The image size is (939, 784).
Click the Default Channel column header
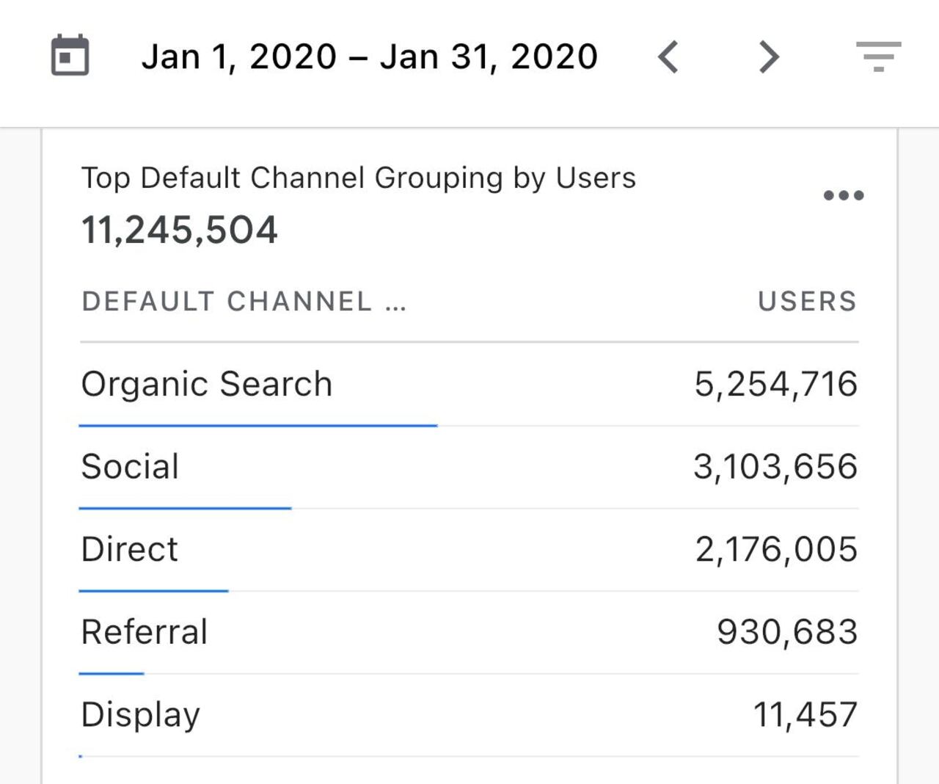243,301
